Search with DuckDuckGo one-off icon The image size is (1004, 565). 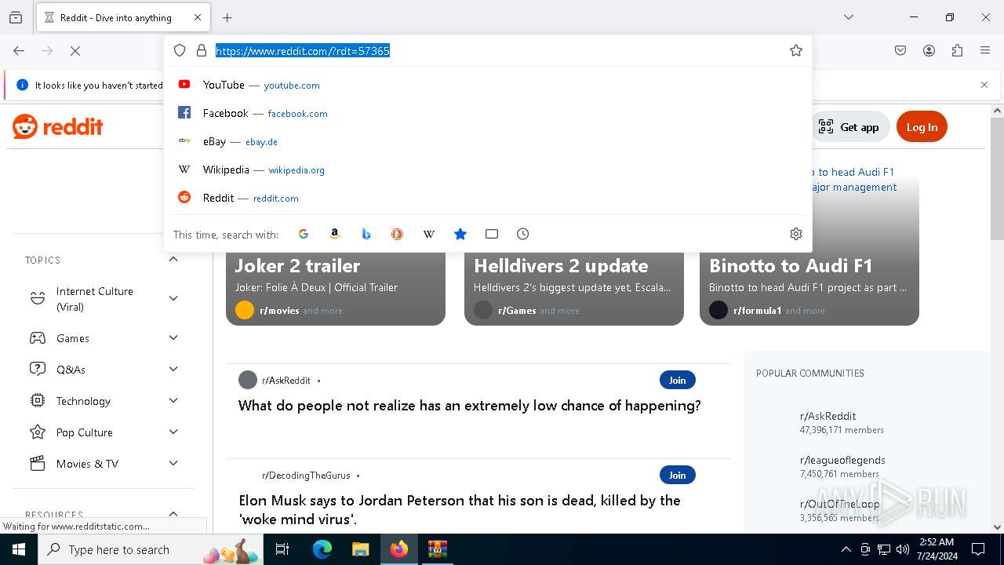coord(398,234)
